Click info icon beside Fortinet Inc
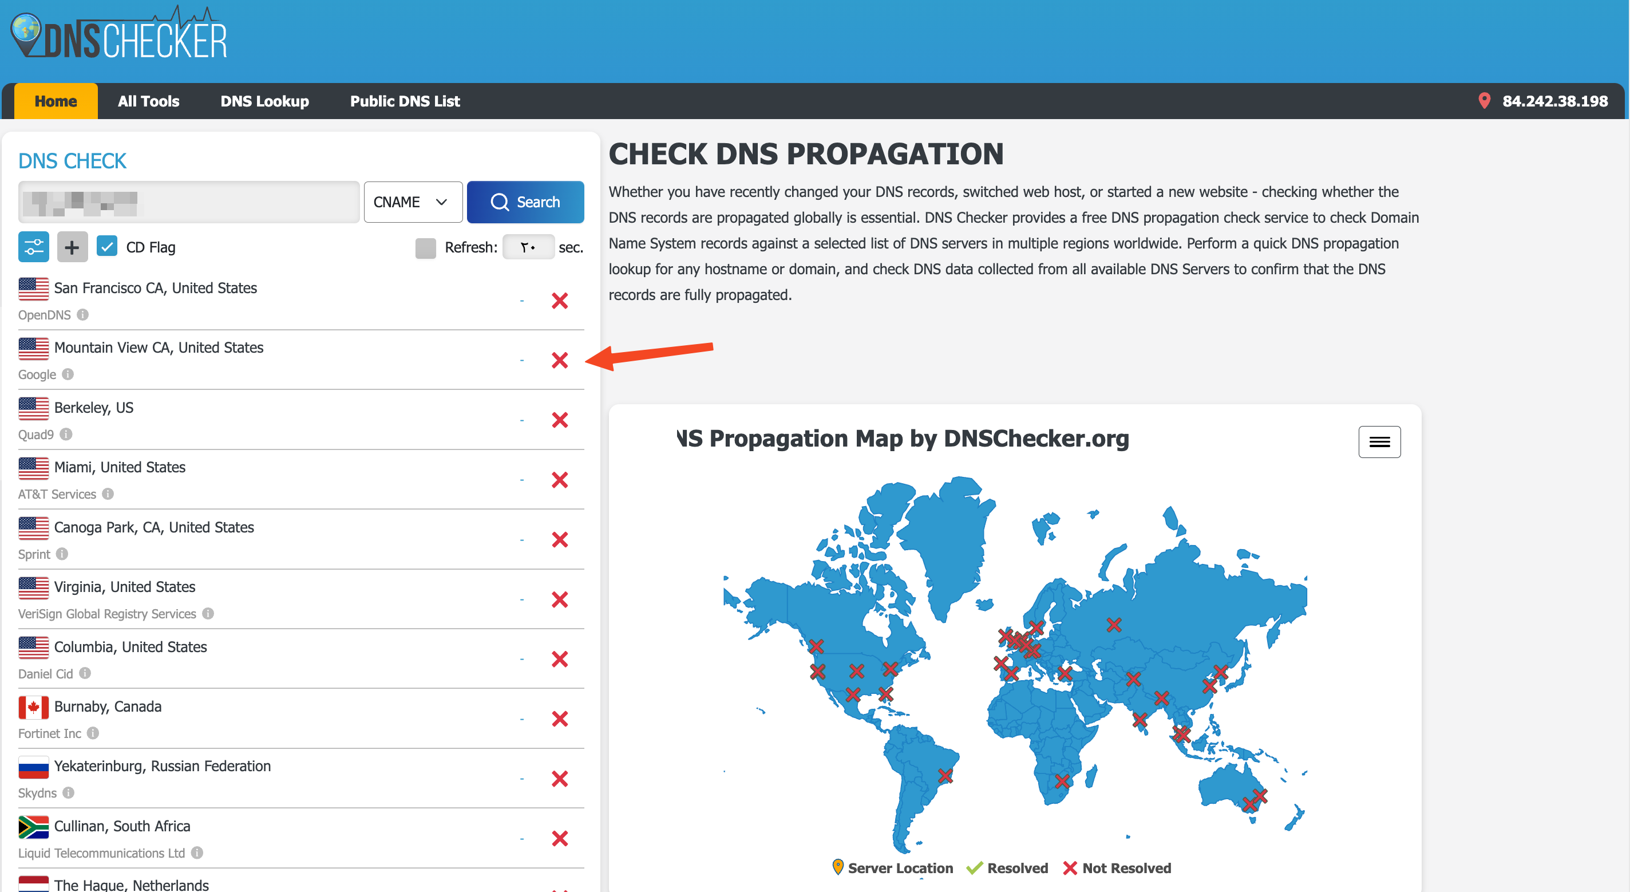 [x=93, y=733]
